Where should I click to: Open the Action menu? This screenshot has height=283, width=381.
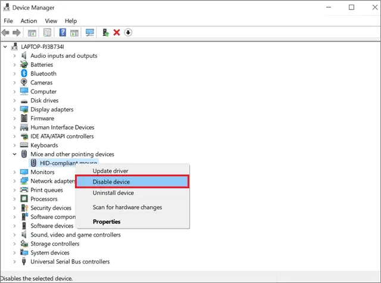29,21
